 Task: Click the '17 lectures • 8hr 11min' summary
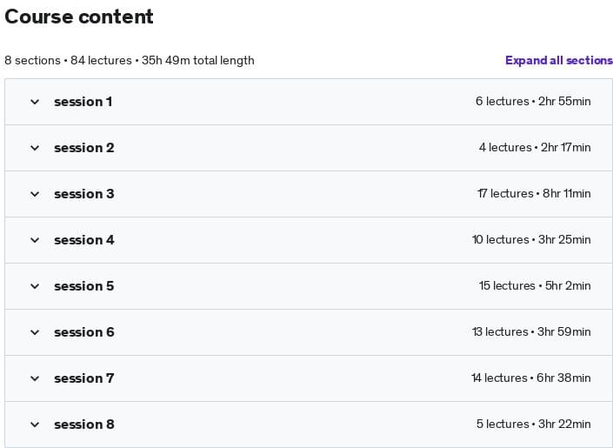(534, 194)
